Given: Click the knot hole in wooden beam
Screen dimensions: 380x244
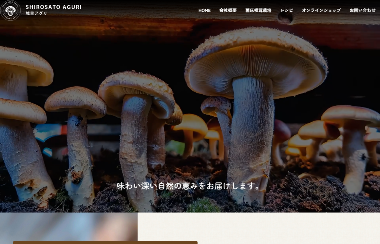Looking at the screenshot, I should (x=285, y=17).
